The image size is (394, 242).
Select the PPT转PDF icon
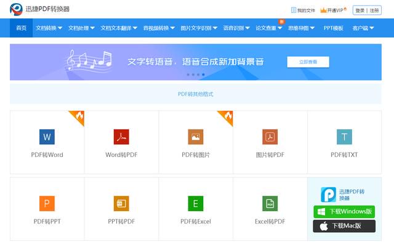coord(121,204)
